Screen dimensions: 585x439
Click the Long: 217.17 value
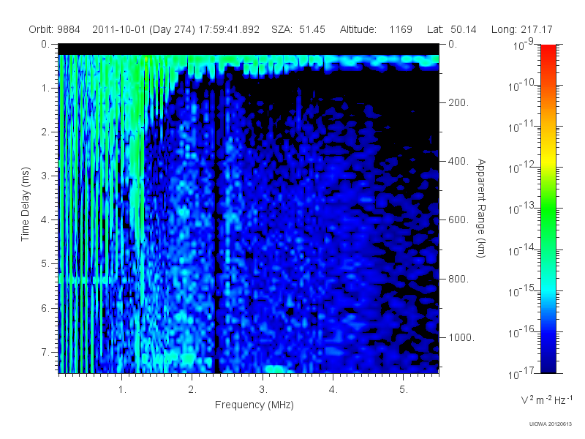click(x=521, y=29)
